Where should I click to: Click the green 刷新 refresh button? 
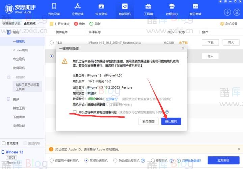(x=95, y=24)
